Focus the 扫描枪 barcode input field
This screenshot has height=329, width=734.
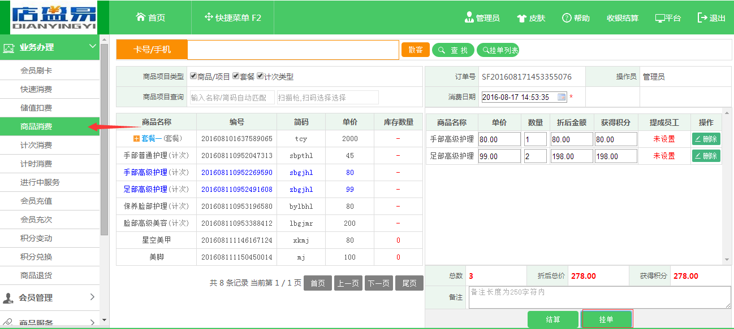(x=327, y=97)
